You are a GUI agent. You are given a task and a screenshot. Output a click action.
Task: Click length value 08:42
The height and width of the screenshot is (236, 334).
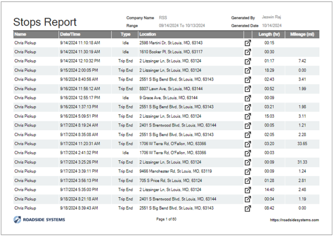click(x=269, y=208)
